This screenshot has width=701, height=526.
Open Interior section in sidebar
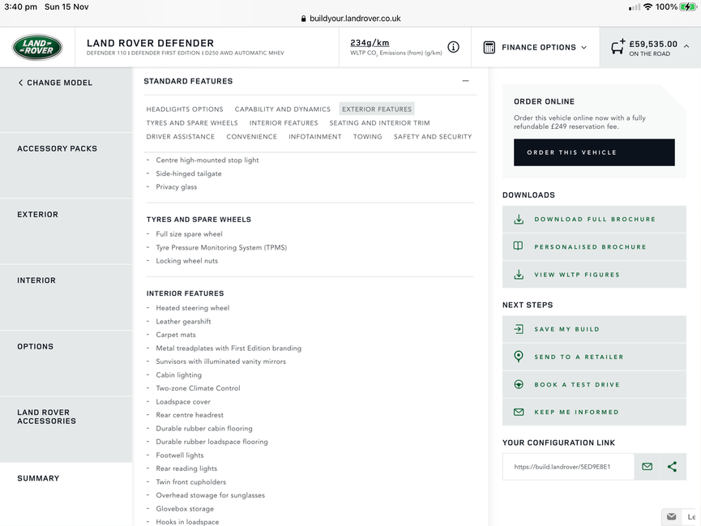(66, 297)
